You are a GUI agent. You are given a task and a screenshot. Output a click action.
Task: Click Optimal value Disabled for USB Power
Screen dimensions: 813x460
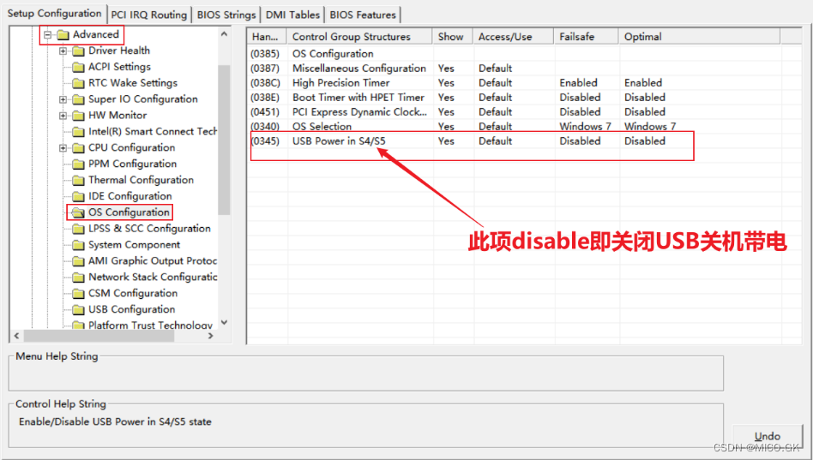pyautogui.click(x=645, y=140)
